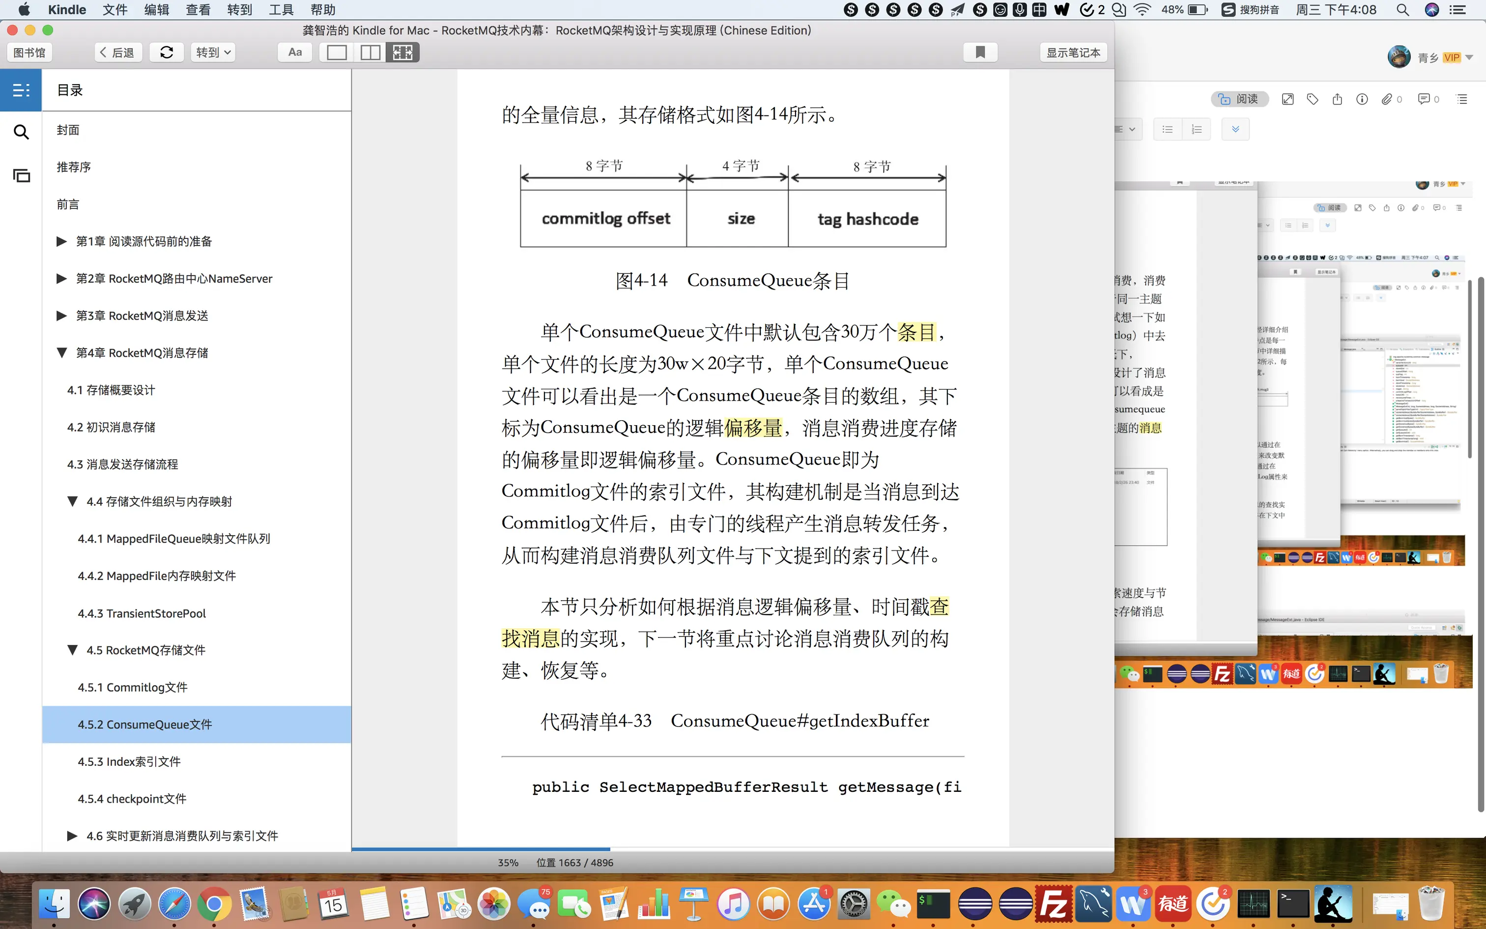Open the Aa font settings
The height and width of the screenshot is (929, 1486).
tap(295, 52)
